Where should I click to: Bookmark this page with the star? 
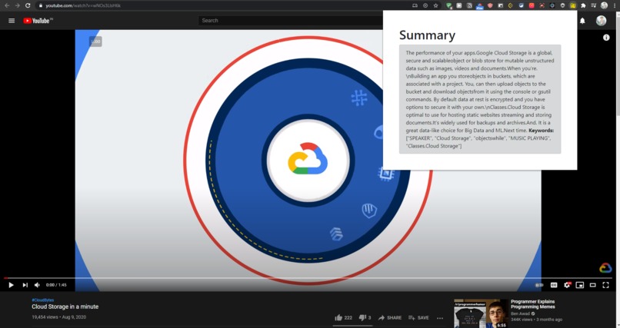click(435, 5)
